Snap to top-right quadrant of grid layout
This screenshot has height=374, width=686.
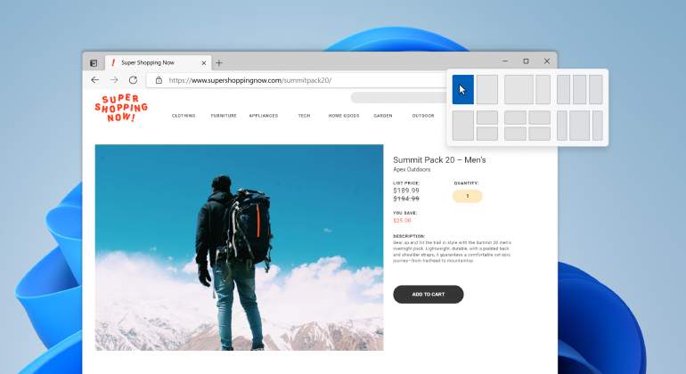539,118
